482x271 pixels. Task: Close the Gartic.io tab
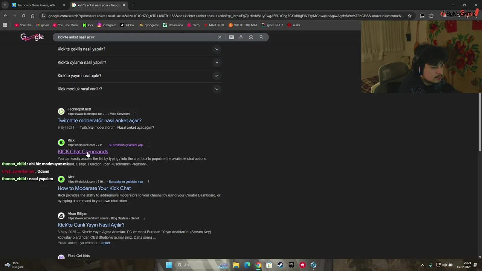click(x=64, y=5)
